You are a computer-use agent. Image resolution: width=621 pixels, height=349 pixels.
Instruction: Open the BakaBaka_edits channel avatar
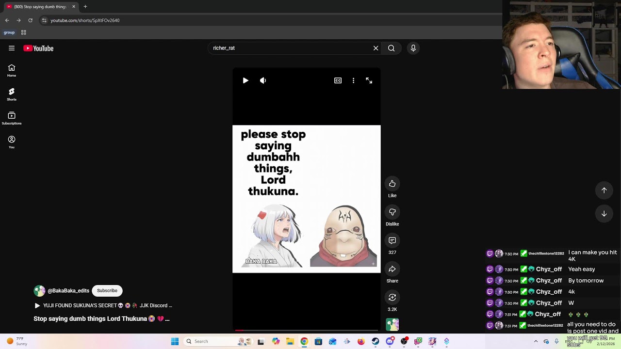click(x=39, y=291)
